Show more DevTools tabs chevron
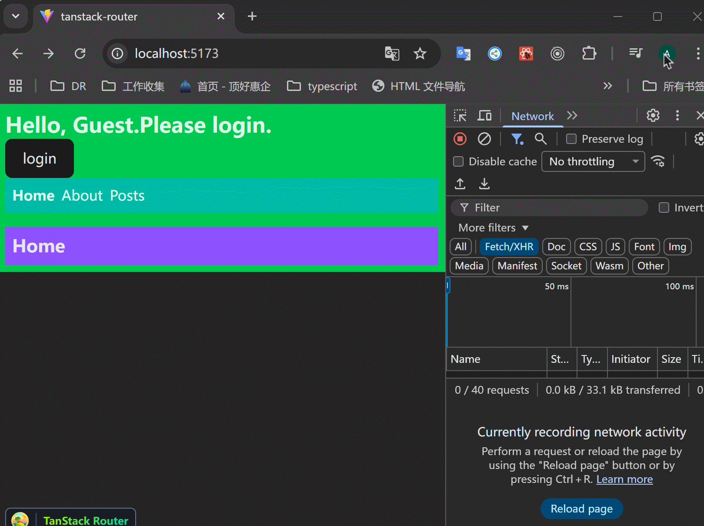704x526 pixels. [x=572, y=116]
